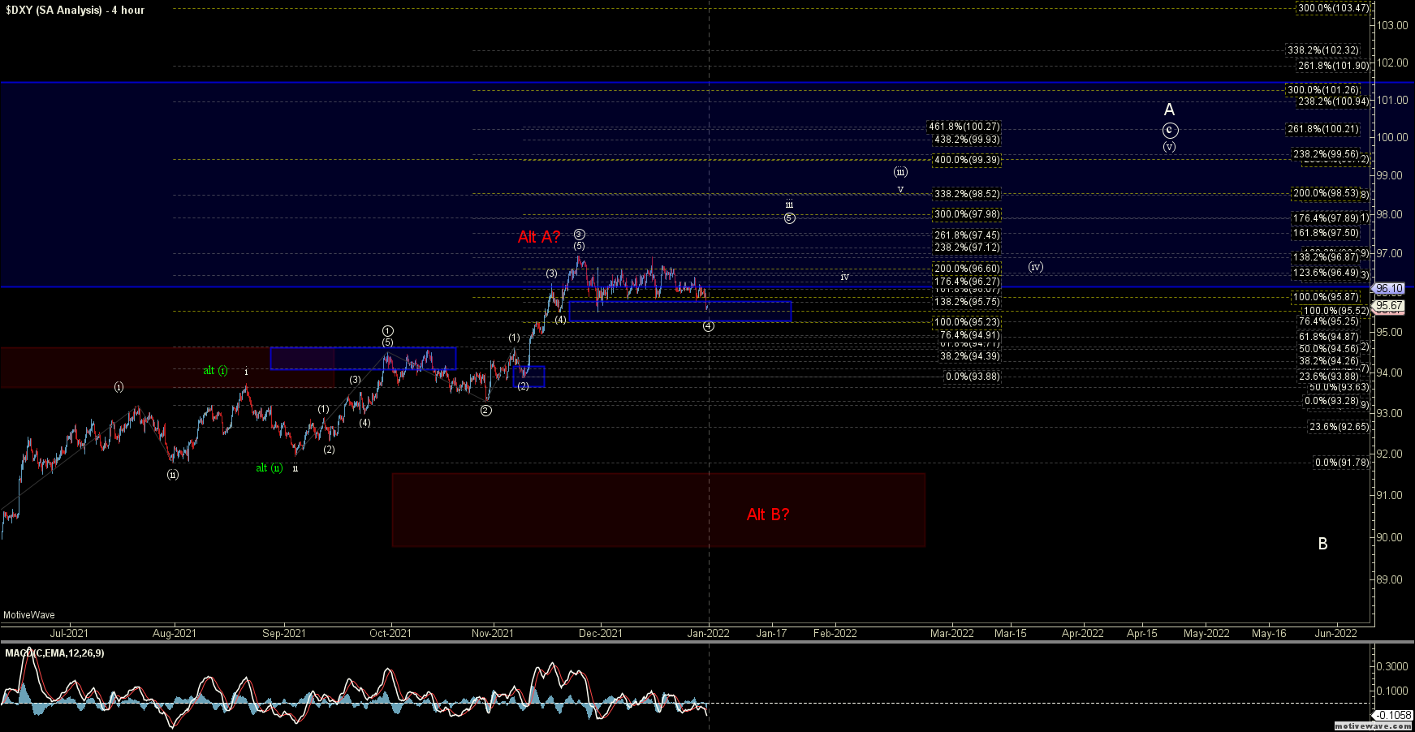Select the "Alt B?" label in red zone
The height and width of the screenshot is (732, 1415).
pyautogui.click(x=768, y=515)
